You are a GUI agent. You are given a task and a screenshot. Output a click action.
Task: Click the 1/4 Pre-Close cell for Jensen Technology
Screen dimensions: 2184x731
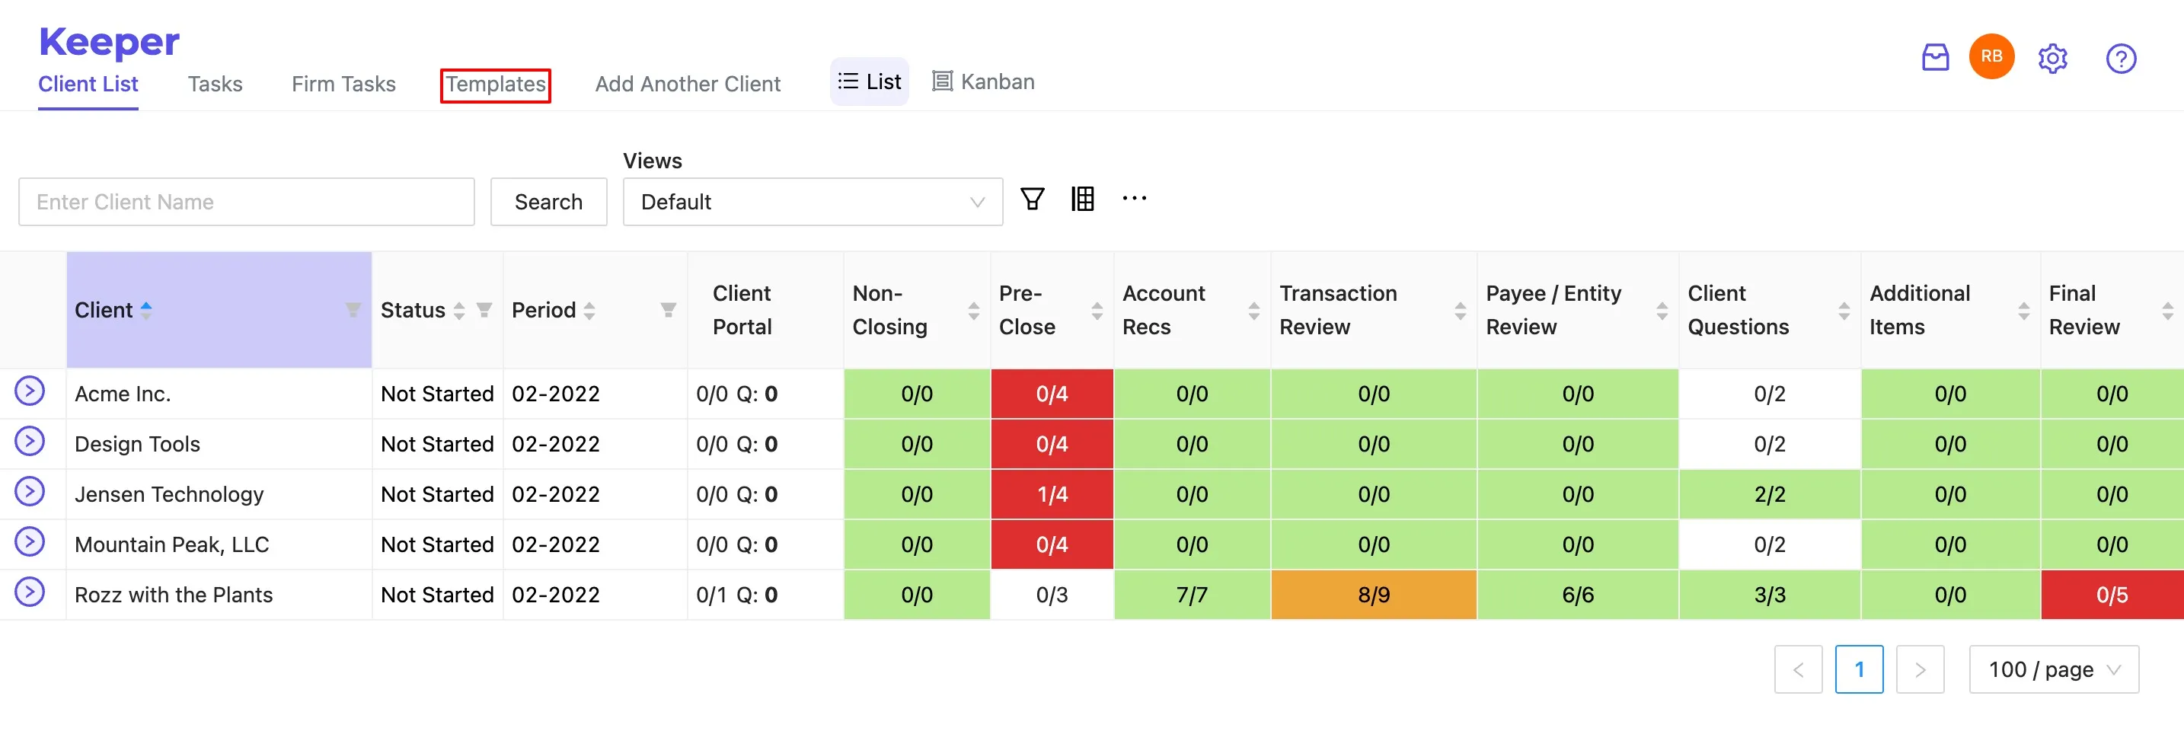(x=1052, y=495)
